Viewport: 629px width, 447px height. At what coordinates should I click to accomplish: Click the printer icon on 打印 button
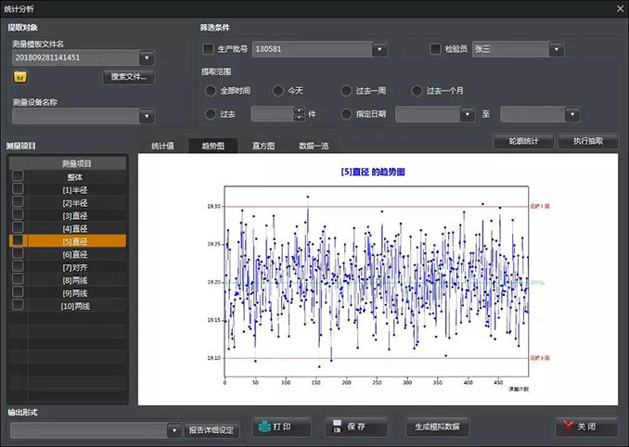click(x=265, y=428)
